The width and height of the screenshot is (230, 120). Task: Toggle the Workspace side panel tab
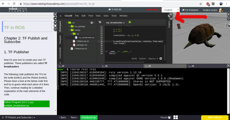[60, 26]
